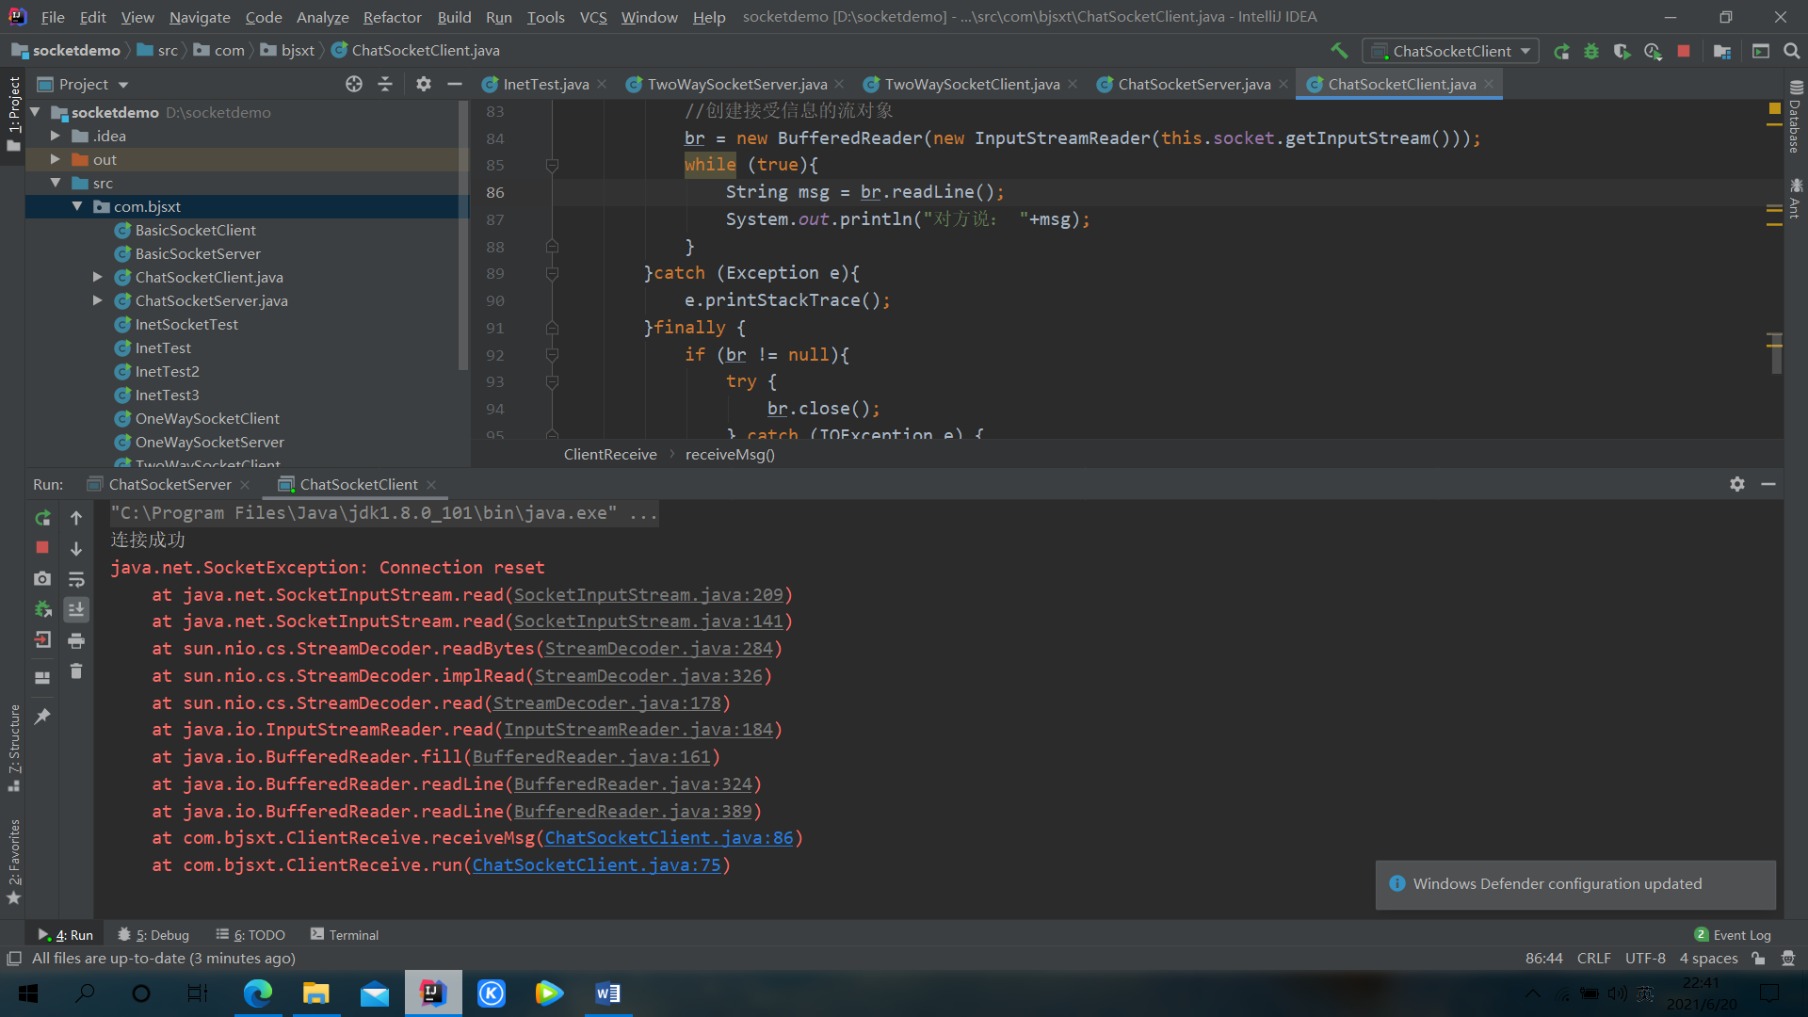
Task: Stop process in Run panel sidebar
Action: [x=42, y=547]
